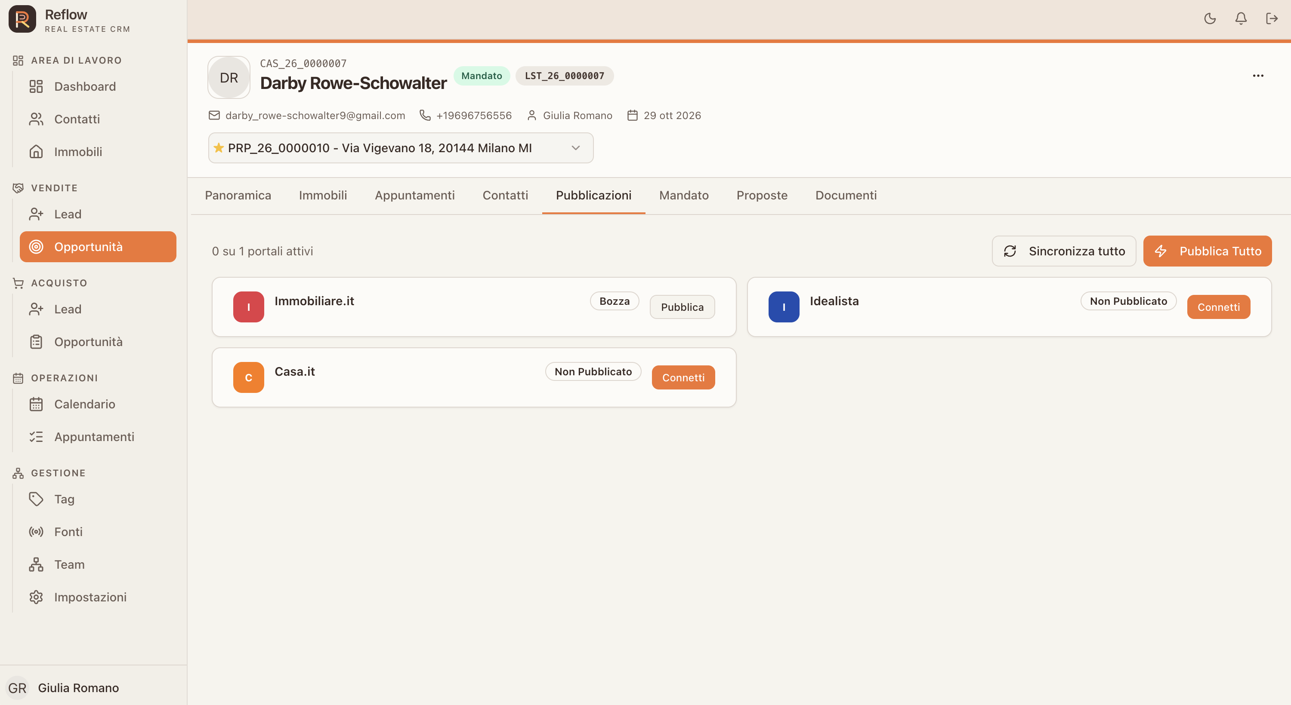The width and height of the screenshot is (1291, 705).
Task: Click the LST_26_0000007 listing badge
Action: [564, 76]
